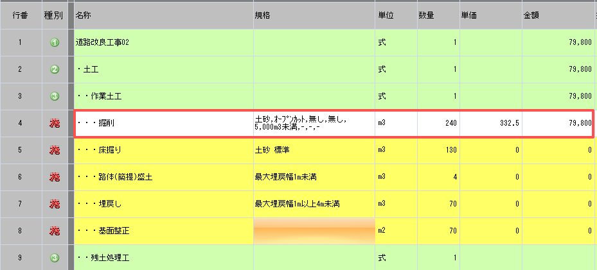Select the quantity cell showing 240
The height and width of the screenshot is (270, 597).
pyautogui.click(x=437, y=123)
